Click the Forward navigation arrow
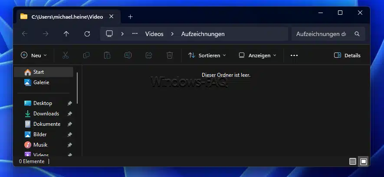Image resolution: width=384 pixels, height=177 pixels. pyautogui.click(x=46, y=34)
